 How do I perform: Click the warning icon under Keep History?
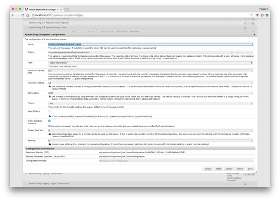click(50, 116)
